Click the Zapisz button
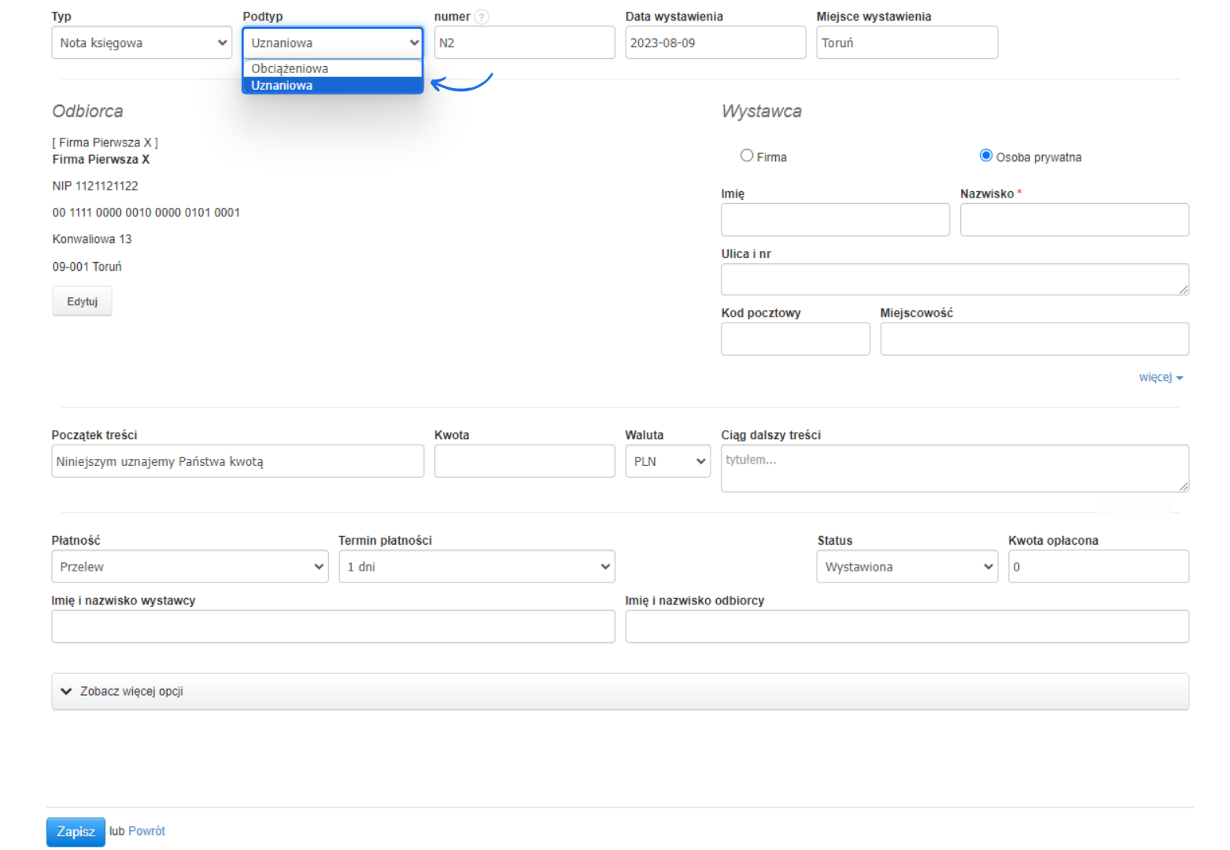This screenshot has width=1230, height=850. (x=76, y=831)
